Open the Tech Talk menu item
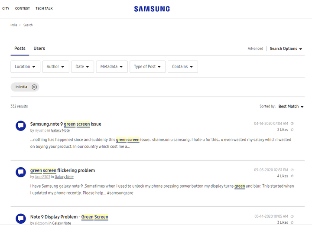The height and width of the screenshot is (225, 312). click(44, 8)
